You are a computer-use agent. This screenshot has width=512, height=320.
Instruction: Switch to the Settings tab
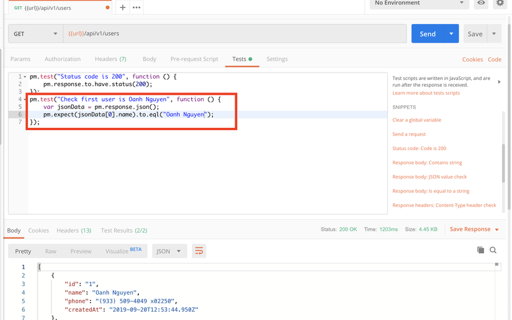coord(277,59)
